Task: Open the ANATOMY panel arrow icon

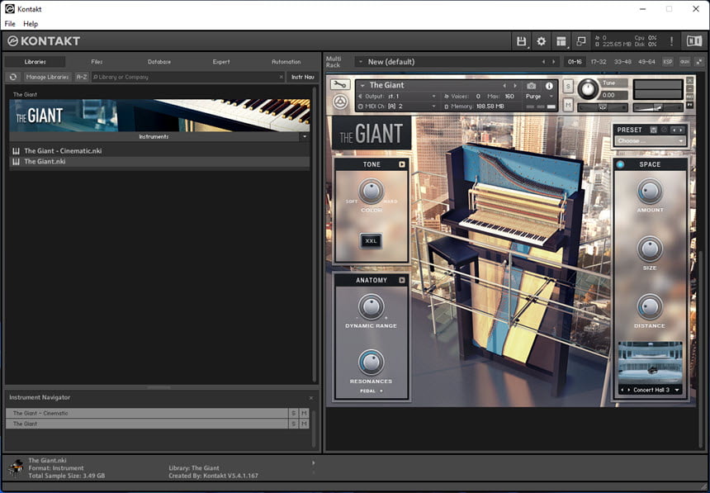Action: (x=401, y=280)
